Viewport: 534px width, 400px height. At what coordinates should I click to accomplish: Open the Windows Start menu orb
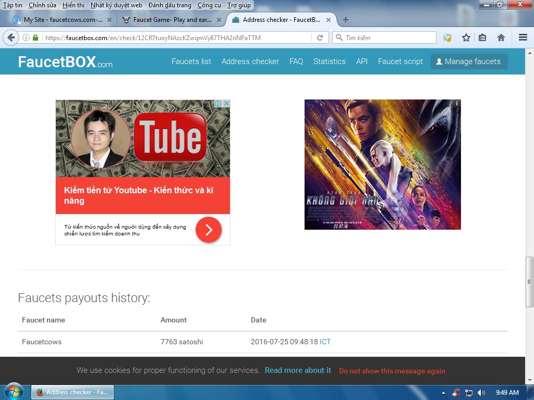point(14,392)
